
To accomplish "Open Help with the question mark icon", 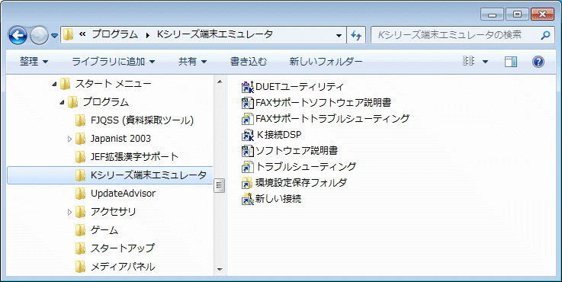I will tap(538, 62).
